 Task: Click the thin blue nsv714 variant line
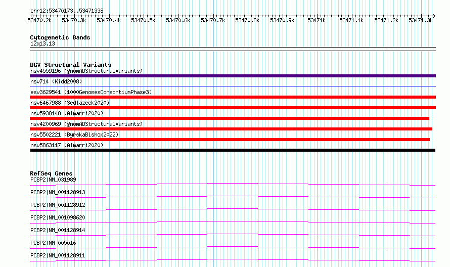click(233, 86)
